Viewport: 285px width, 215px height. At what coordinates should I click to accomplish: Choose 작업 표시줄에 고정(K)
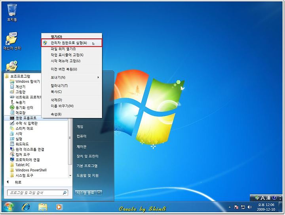(72, 55)
